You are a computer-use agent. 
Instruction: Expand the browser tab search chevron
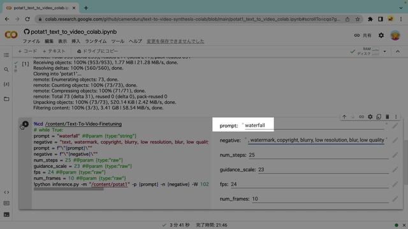[x=401, y=8]
